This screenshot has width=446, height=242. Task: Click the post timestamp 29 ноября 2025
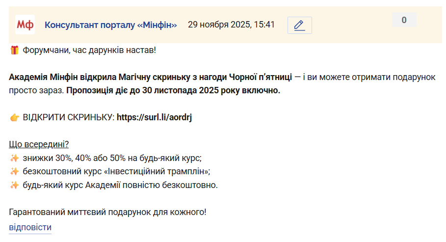click(231, 25)
